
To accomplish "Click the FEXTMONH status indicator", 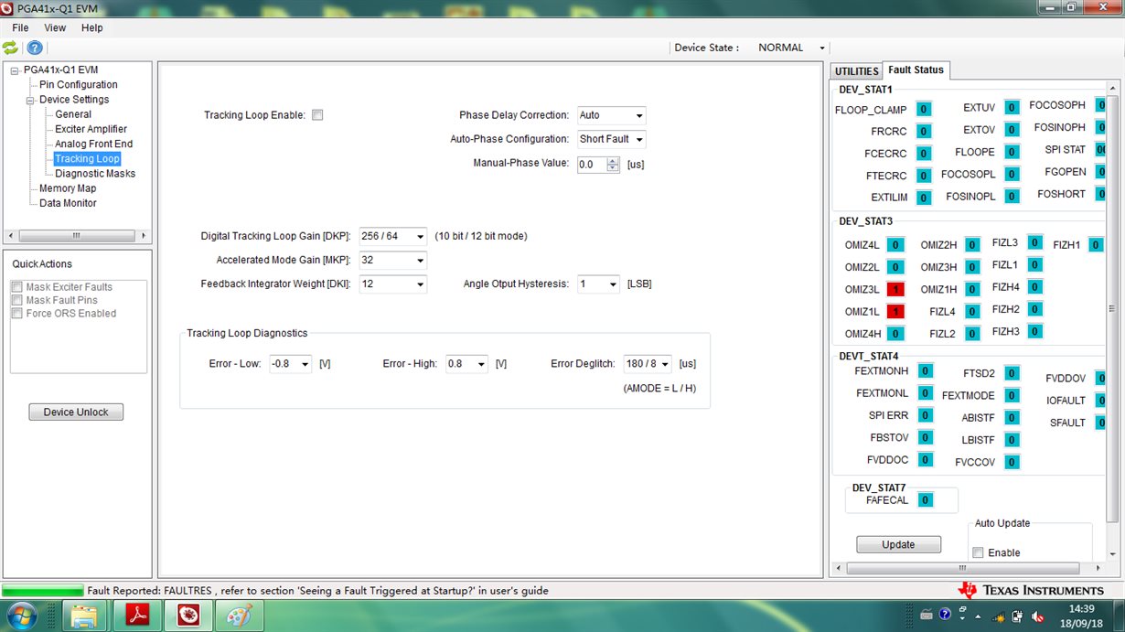I will click(x=926, y=370).
